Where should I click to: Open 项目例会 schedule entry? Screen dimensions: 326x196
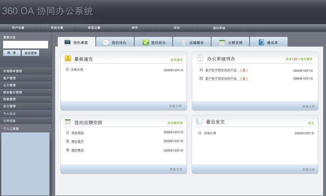(78, 133)
